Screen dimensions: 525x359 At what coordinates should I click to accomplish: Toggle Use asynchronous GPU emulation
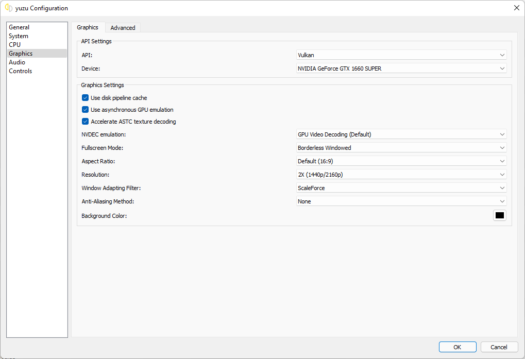click(86, 110)
